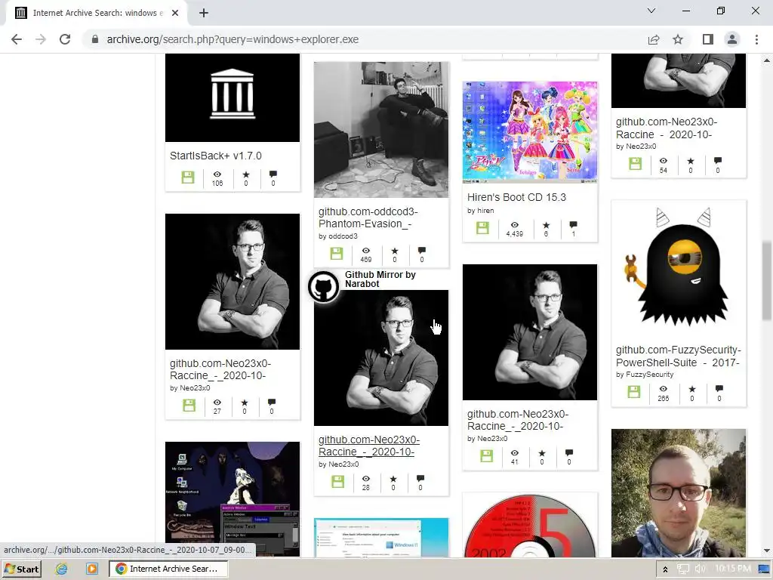Click the page vertical scrollbar thumb
This screenshot has width=773, height=580.
766,280
